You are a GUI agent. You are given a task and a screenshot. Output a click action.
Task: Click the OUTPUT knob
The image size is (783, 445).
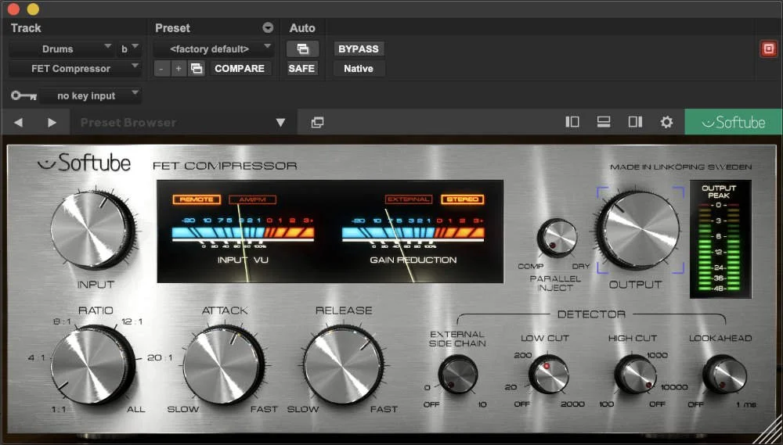tap(639, 230)
